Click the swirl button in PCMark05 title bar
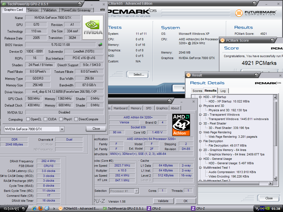The image size is (283, 212). click(254, 3)
